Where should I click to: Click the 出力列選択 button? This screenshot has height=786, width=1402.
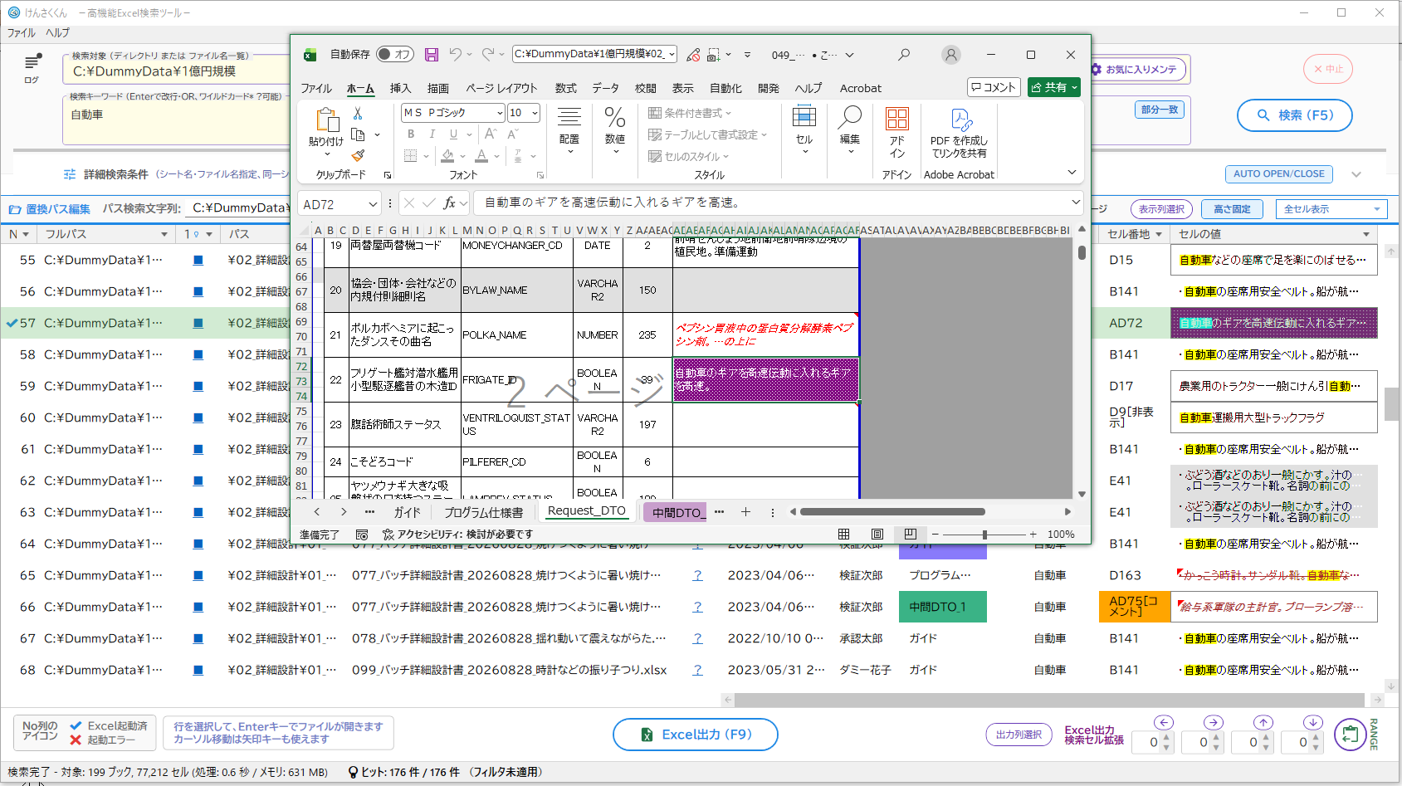click(1019, 735)
